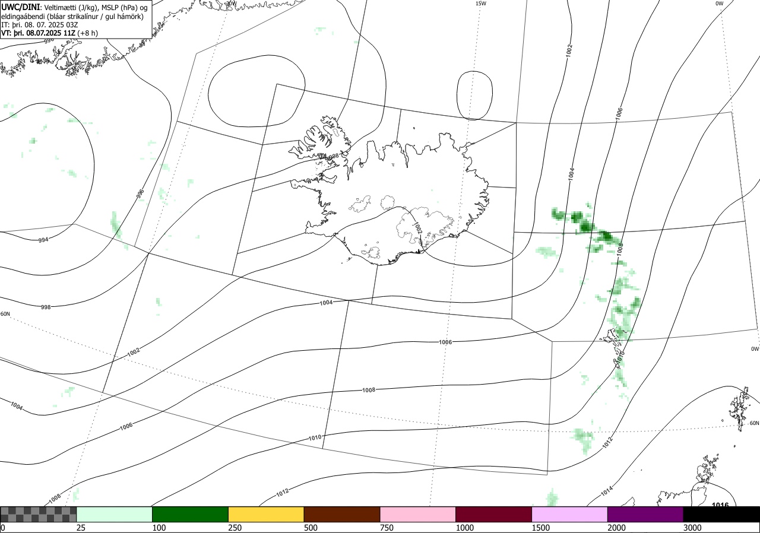This screenshot has height=533, width=760.
Task: Click the '15W' longitude label
Action: [480, 4]
